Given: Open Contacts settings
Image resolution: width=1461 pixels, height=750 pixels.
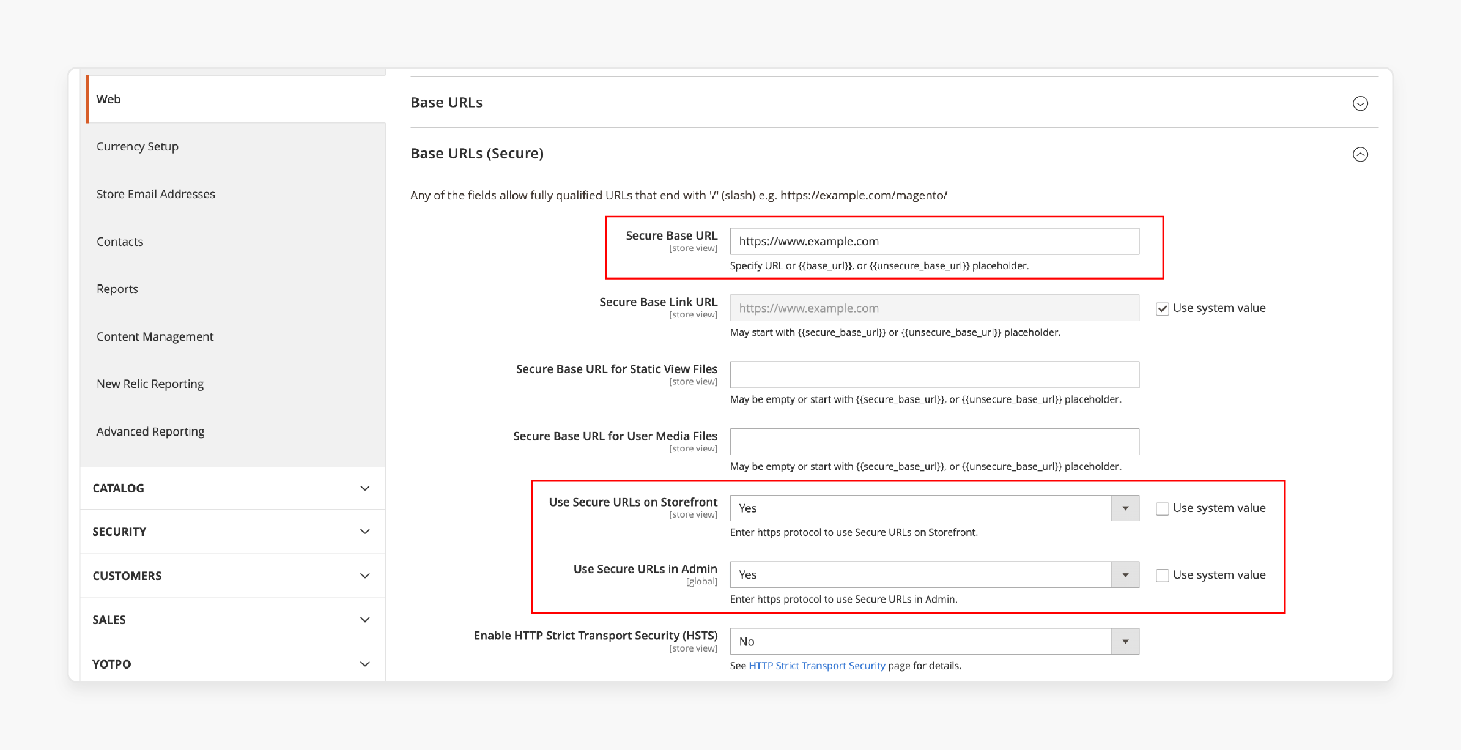Looking at the screenshot, I should (120, 242).
